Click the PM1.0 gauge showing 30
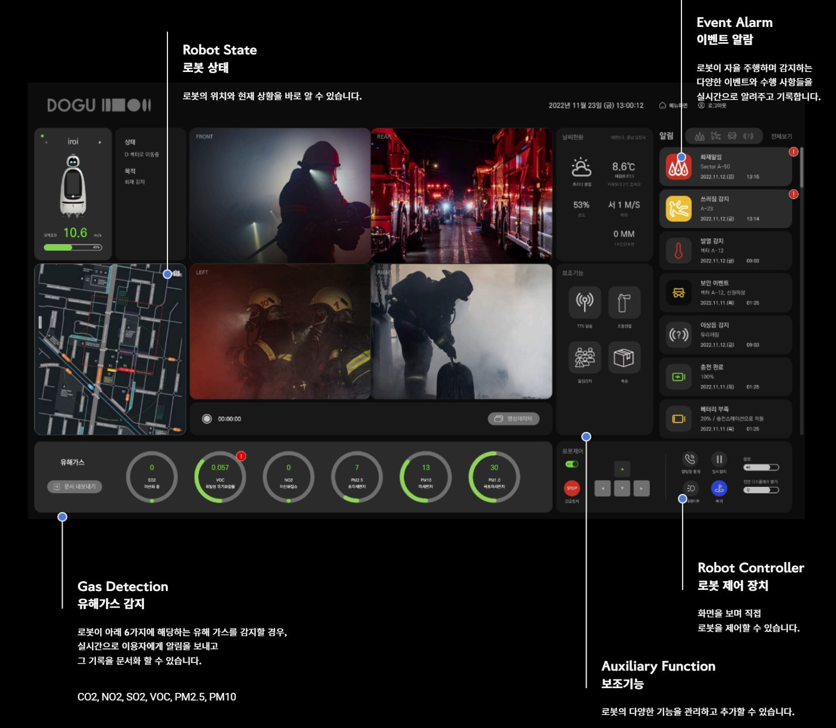 tap(494, 477)
